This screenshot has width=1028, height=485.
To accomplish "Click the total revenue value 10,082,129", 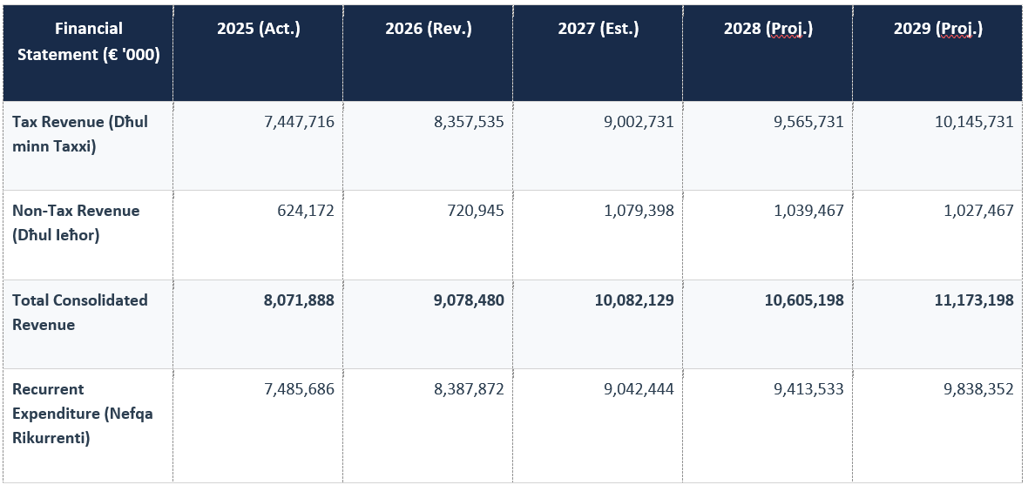I will [634, 300].
